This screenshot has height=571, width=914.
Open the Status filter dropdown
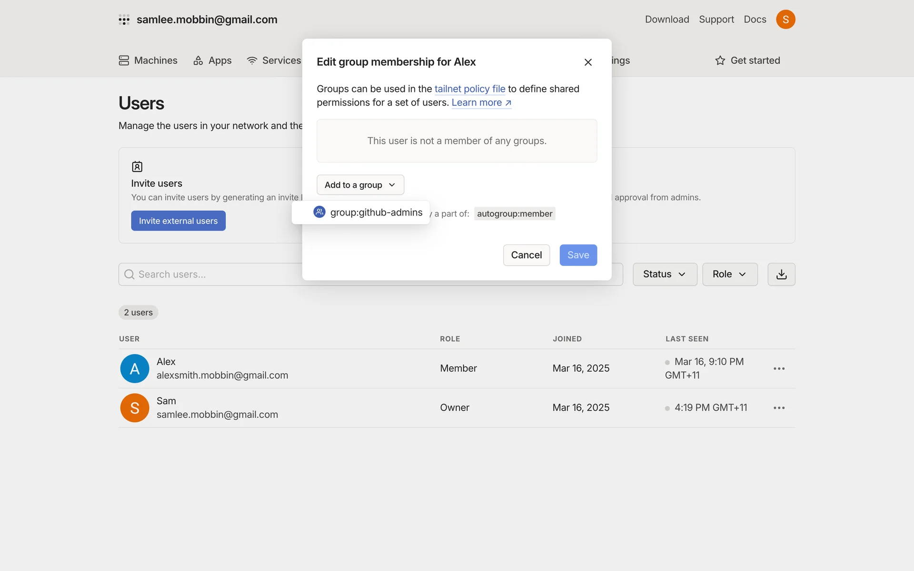[665, 274]
